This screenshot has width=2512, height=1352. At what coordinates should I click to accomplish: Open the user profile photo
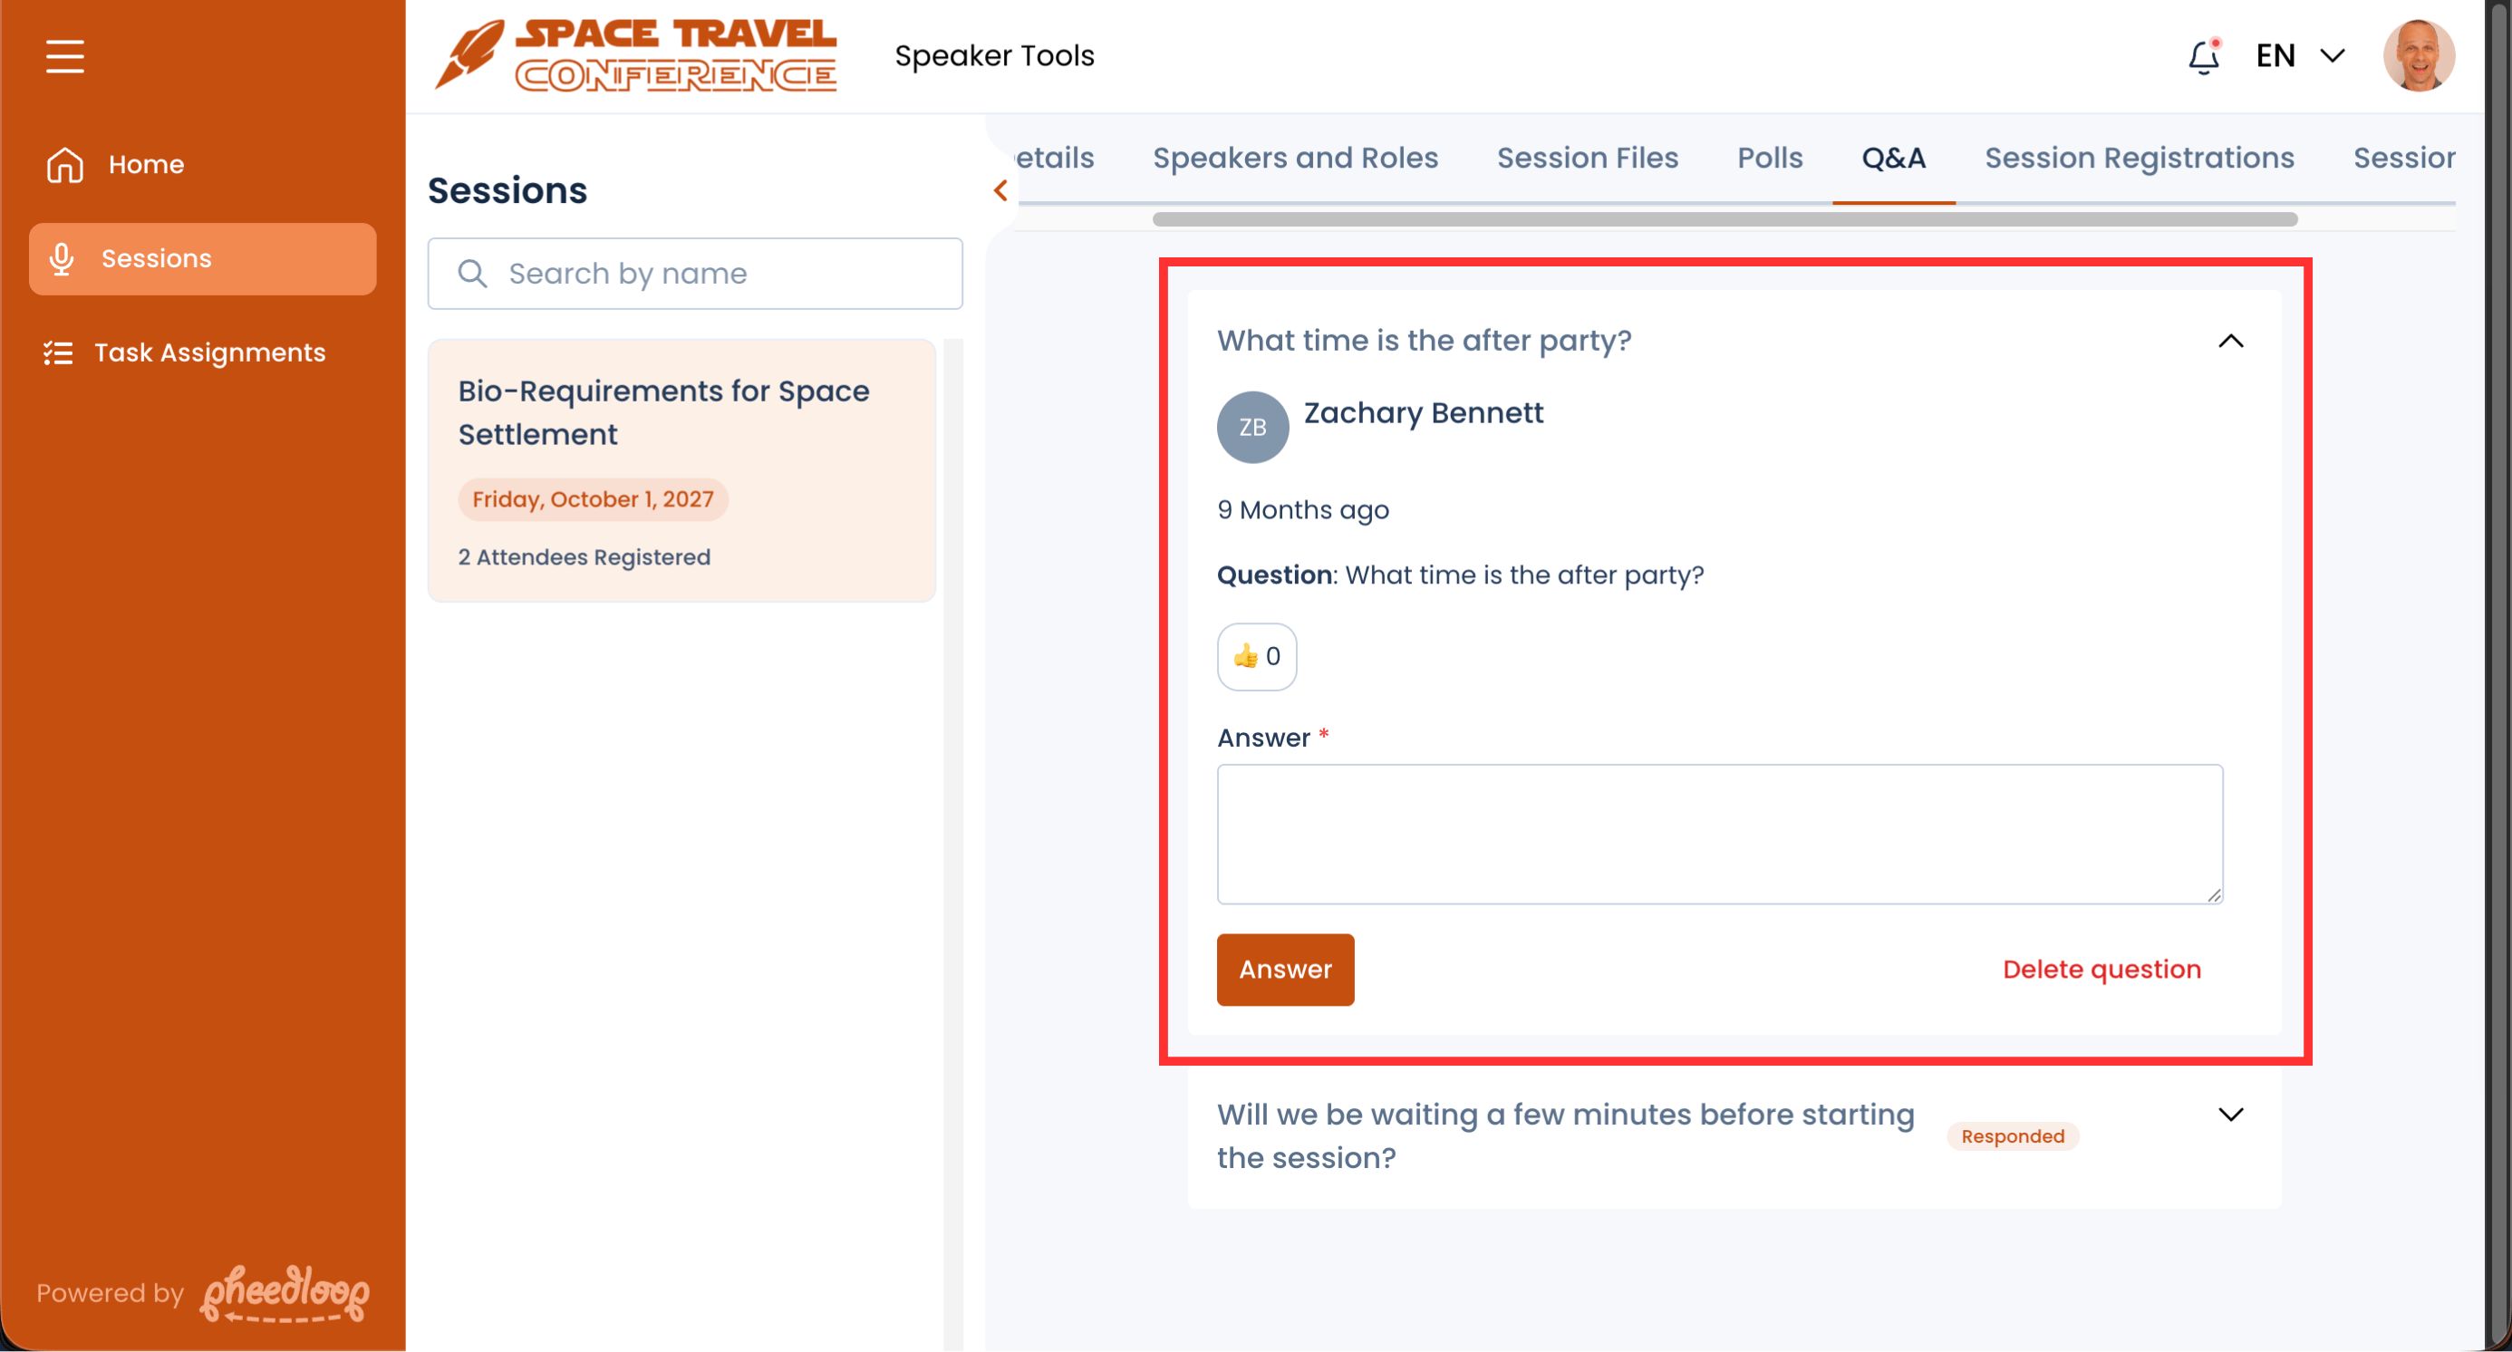pyautogui.click(x=2418, y=55)
